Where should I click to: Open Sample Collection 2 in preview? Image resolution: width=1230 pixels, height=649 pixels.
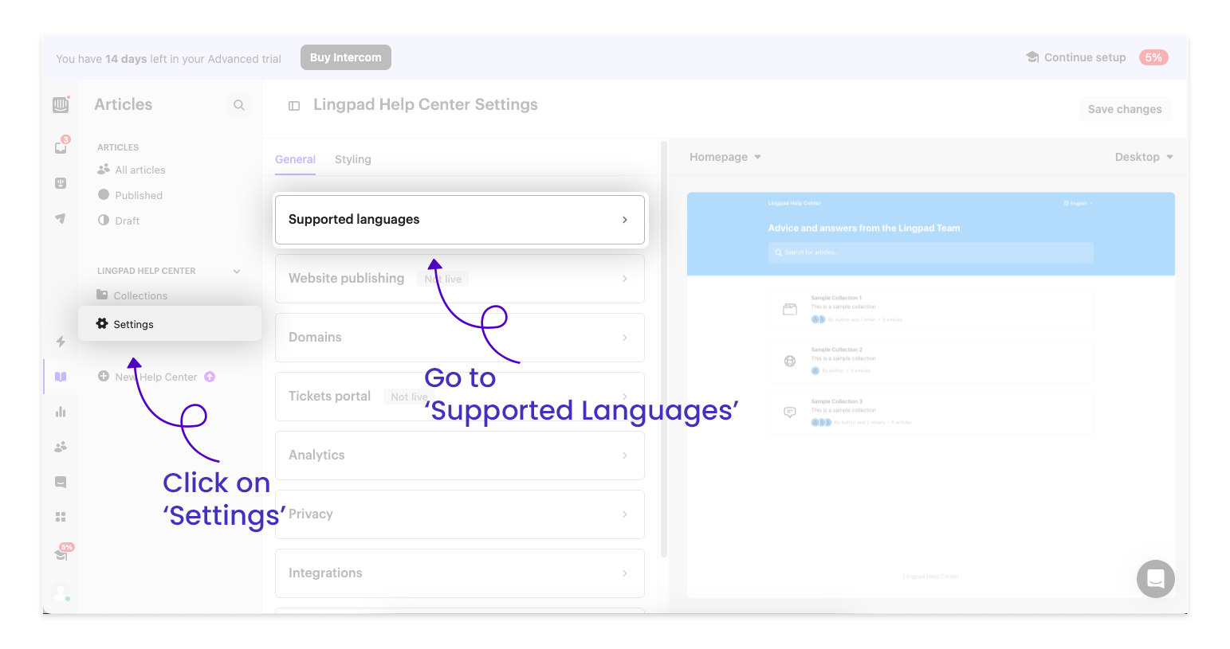pos(930,361)
